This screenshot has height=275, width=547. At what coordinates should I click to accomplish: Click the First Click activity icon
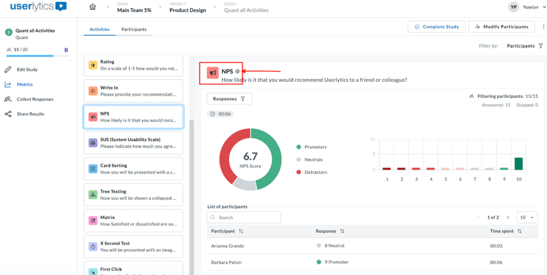tap(93, 271)
